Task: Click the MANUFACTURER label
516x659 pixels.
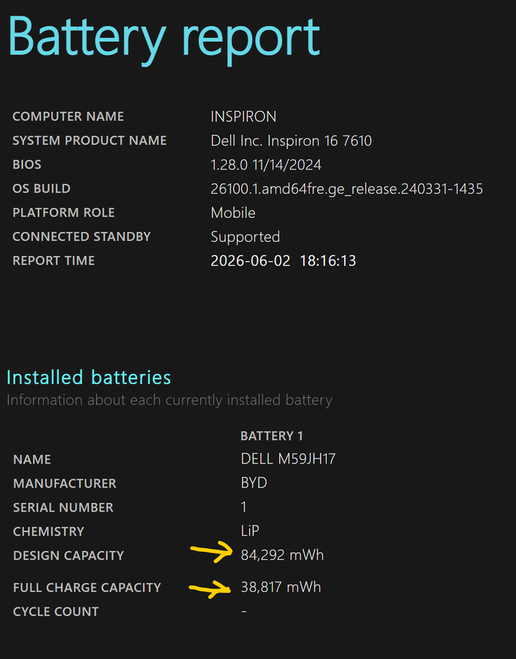Action: pyautogui.click(x=65, y=483)
